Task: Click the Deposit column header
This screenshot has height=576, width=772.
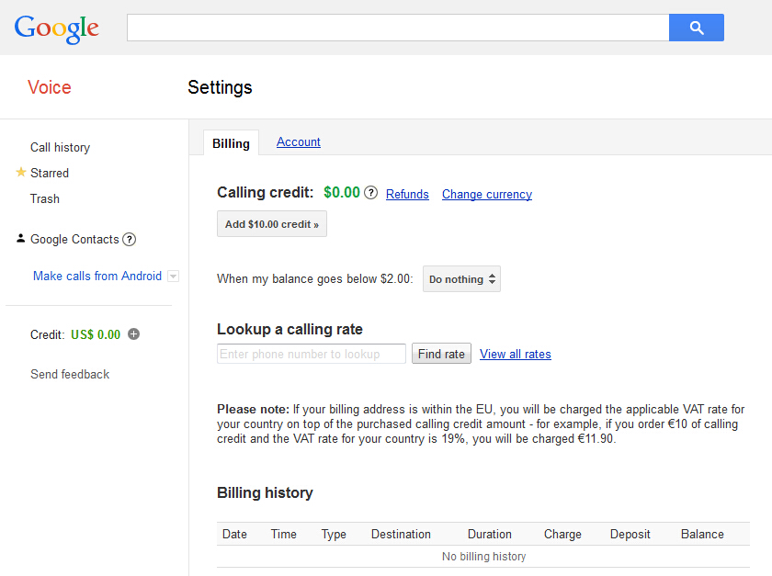Action: [630, 535]
